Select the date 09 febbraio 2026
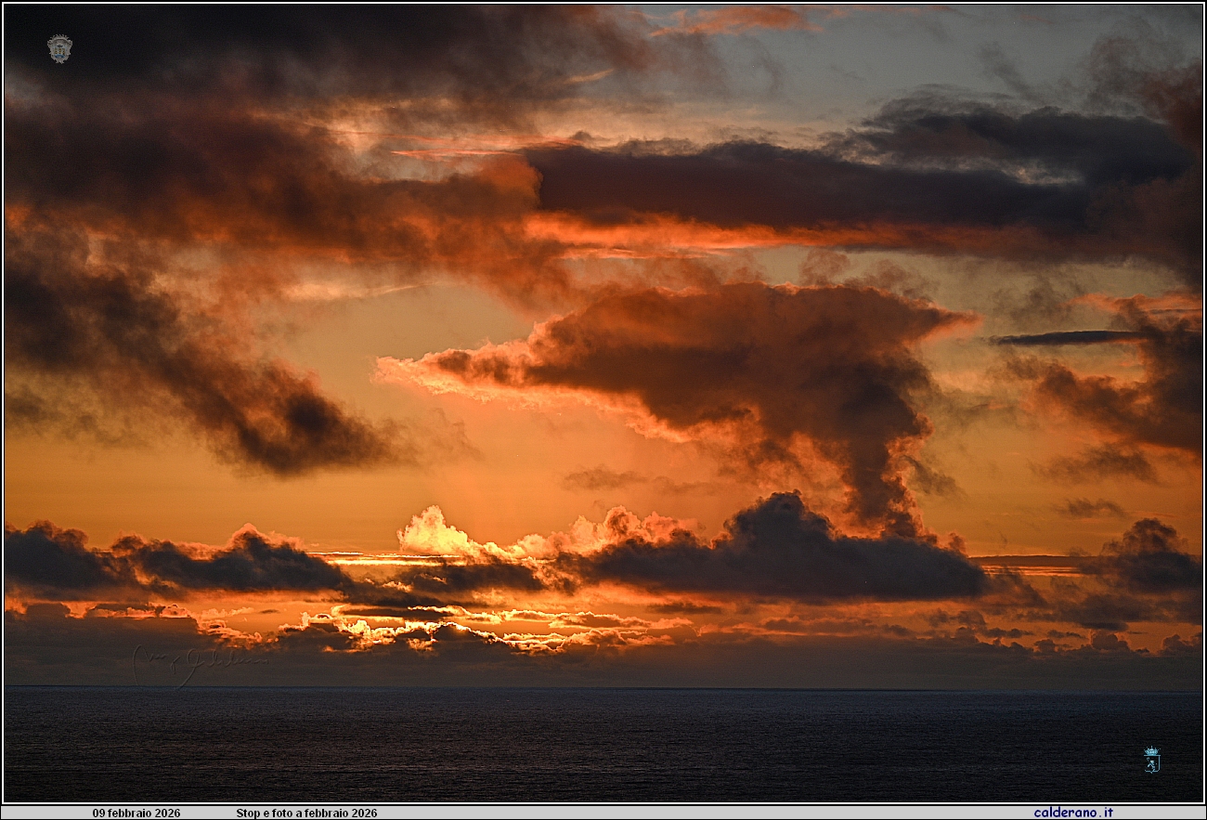1207x820 pixels. [136, 813]
